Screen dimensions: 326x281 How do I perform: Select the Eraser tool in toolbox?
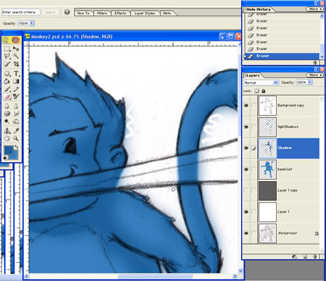tap(7, 96)
